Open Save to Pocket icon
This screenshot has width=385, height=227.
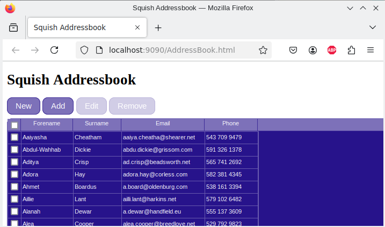[293, 50]
